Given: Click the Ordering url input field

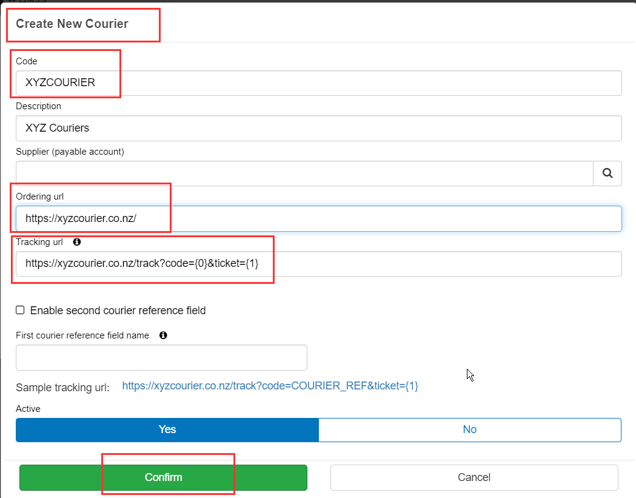Looking at the screenshot, I should tap(319, 219).
